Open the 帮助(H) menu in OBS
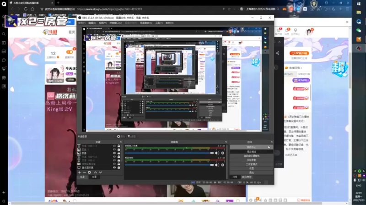The height and width of the screenshot is (205, 366). (x=169, y=23)
